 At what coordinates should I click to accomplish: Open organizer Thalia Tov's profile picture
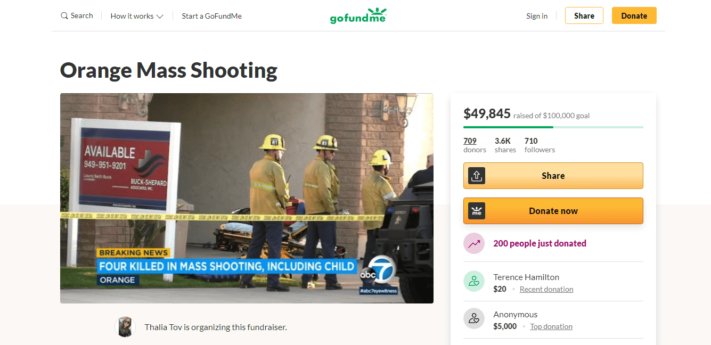(x=125, y=327)
